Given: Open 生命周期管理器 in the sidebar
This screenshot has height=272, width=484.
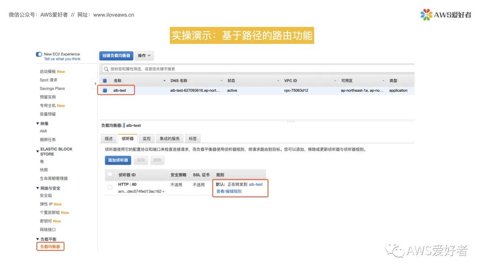Looking at the screenshot, I should pyautogui.click(x=54, y=178).
